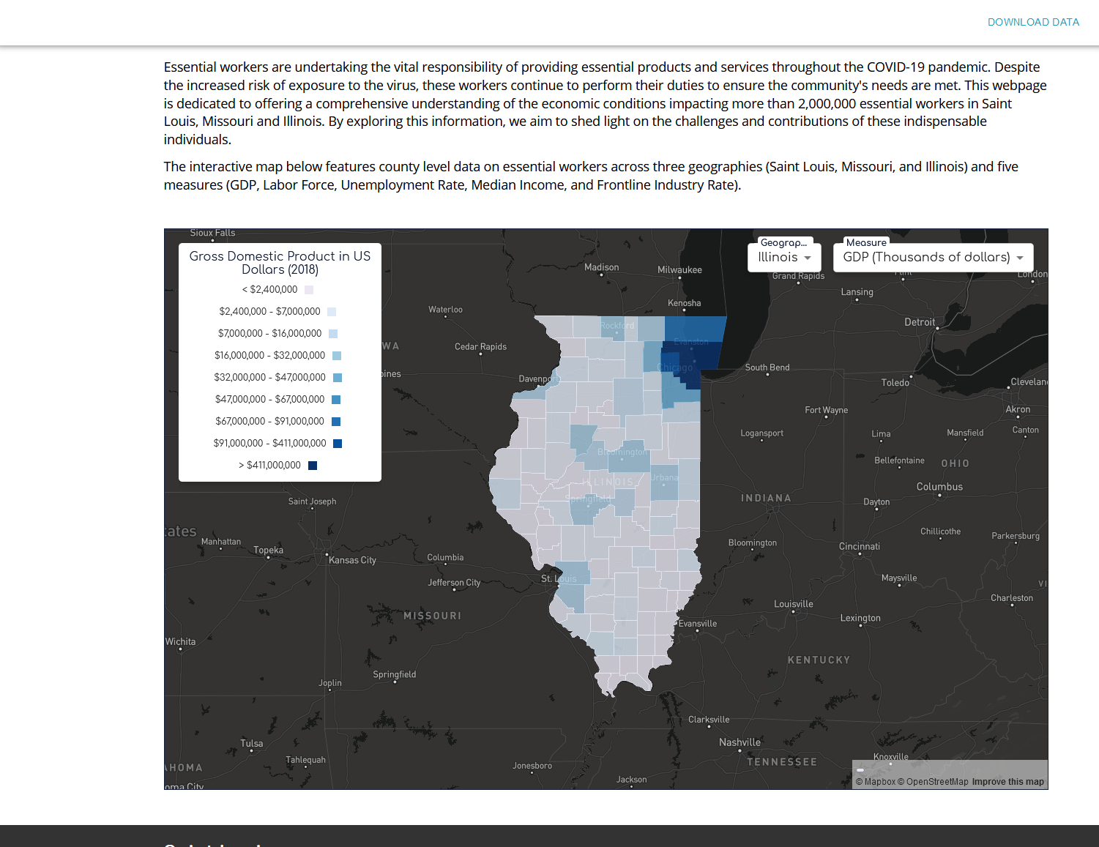Click the St. Louis label on the map
The width and height of the screenshot is (1099, 847).
coord(559,579)
